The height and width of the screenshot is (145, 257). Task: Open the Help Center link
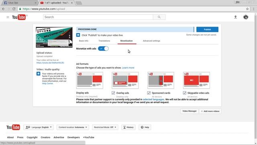(x=47, y=83)
